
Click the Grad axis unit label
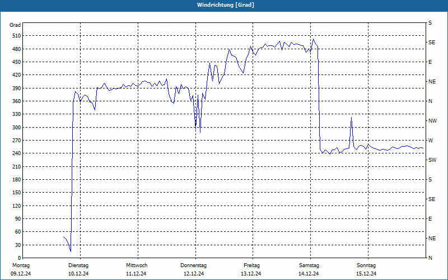coord(15,25)
